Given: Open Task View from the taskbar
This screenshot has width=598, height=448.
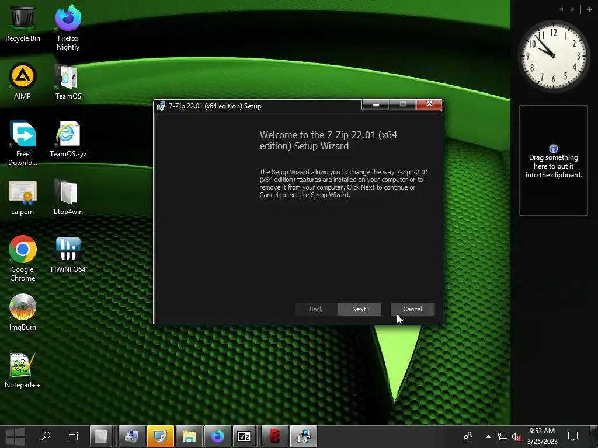Looking at the screenshot, I should pyautogui.click(x=73, y=436).
